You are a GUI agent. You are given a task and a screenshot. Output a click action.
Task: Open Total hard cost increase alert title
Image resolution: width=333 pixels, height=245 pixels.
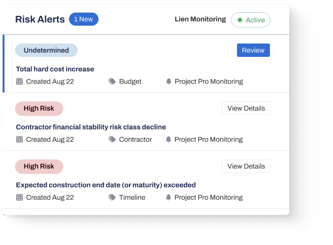[x=55, y=69]
